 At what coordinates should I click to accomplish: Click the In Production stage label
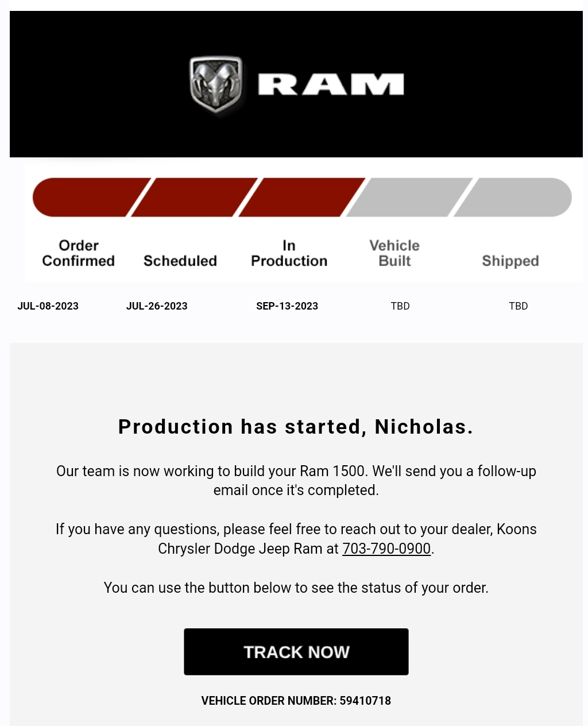289,253
